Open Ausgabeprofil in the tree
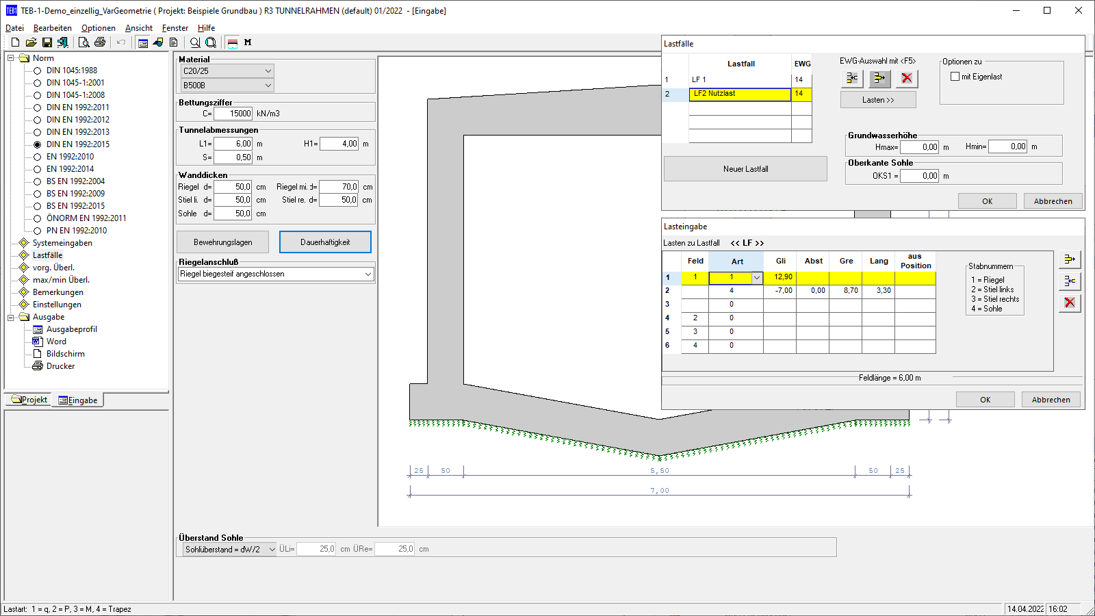 71,329
